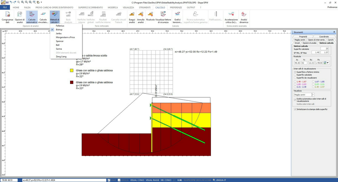Click Ricerca automatica superficie forma generica
The width and height of the screenshot is (338, 182).
click(x=195, y=18)
